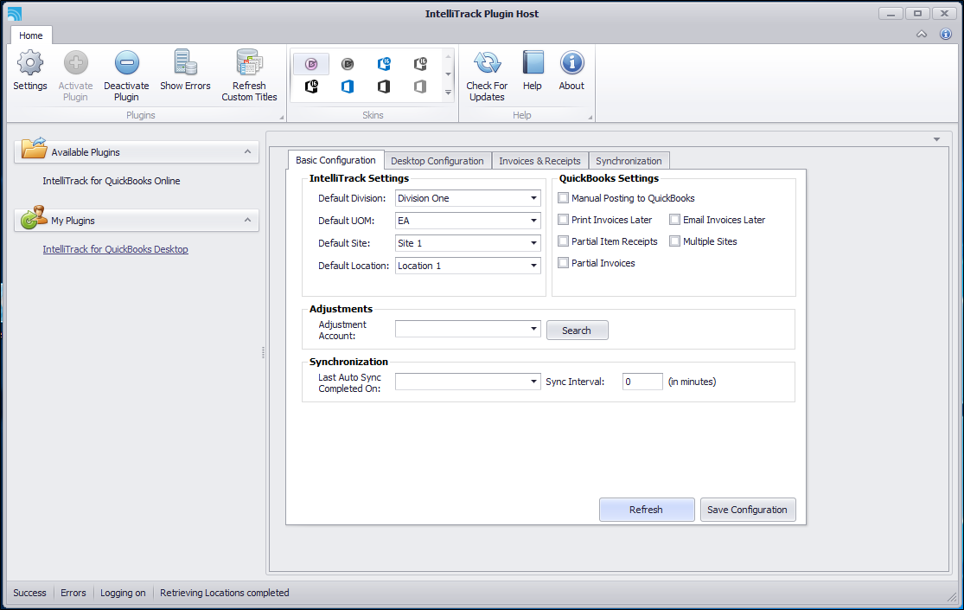This screenshot has width=964, height=610.
Task: Enable Partial Item Receipts
Action: coord(563,241)
